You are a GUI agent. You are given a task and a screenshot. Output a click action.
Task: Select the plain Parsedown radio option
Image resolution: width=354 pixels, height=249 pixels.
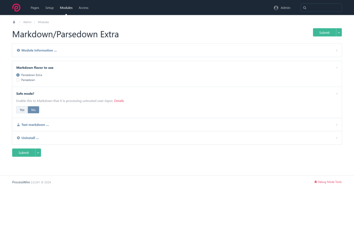pos(18,80)
